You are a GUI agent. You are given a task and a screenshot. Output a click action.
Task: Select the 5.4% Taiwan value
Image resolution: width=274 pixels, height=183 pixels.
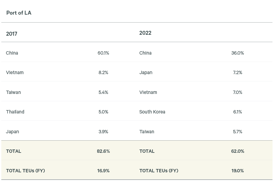(x=103, y=92)
